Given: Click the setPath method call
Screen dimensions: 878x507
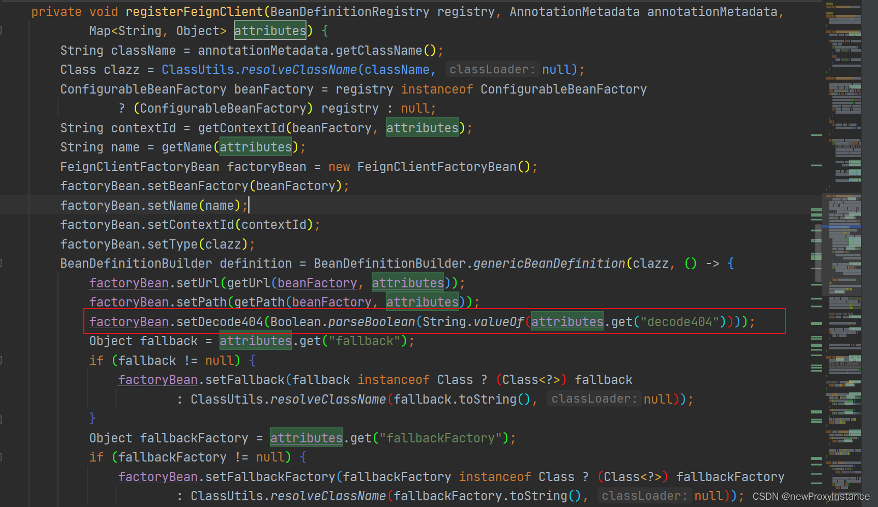Looking at the screenshot, I should coord(201,302).
